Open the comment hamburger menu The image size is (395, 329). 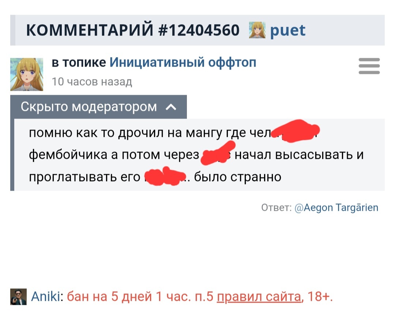click(369, 66)
